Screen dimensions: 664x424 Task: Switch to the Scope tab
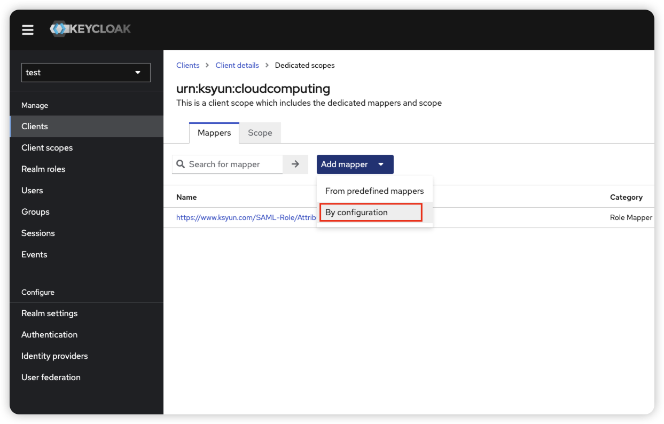[x=260, y=133]
